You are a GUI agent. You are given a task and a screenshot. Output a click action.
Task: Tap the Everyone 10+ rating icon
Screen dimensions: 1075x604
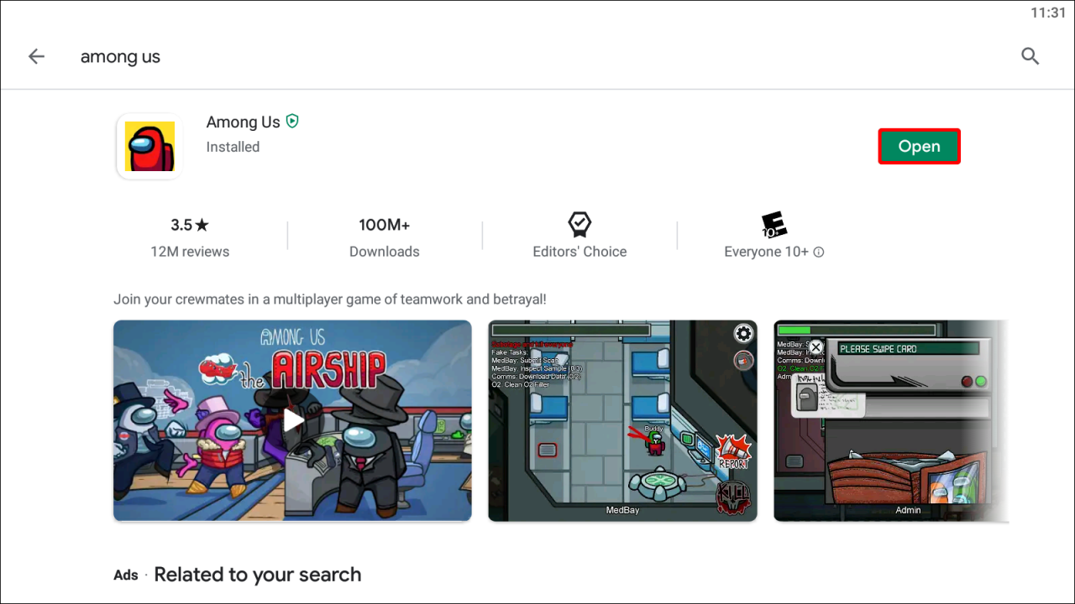[x=773, y=225]
